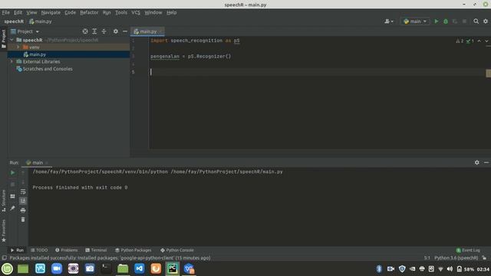Image resolution: width=491 pixels, height=276 pixels.
Task: Open the user account icon dropdown
Action: point(389,21)
